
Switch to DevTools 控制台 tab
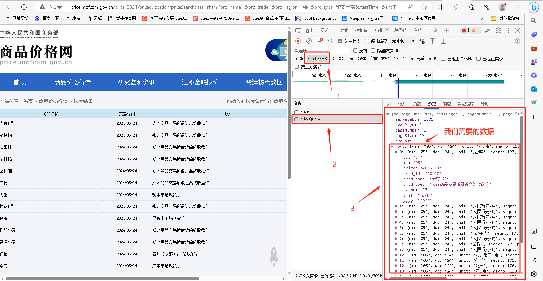[361, 30]
